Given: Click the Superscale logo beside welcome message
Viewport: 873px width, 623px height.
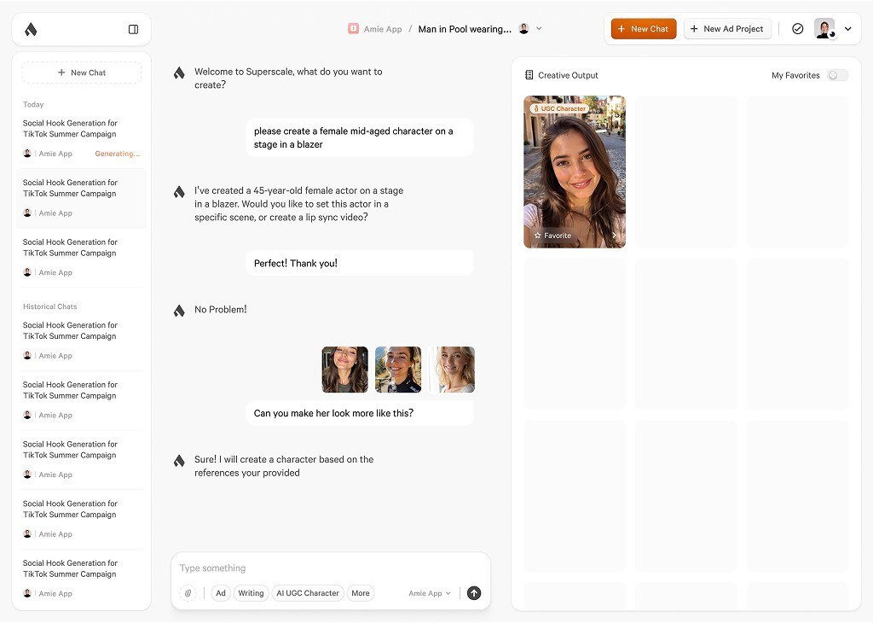Looking at the screenshot, I should point(179,73).
